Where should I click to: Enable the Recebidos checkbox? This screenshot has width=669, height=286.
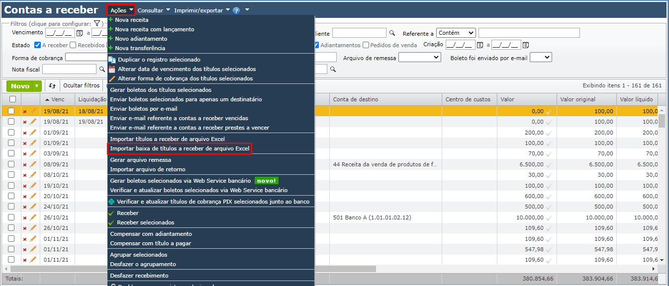coord(73,45)
